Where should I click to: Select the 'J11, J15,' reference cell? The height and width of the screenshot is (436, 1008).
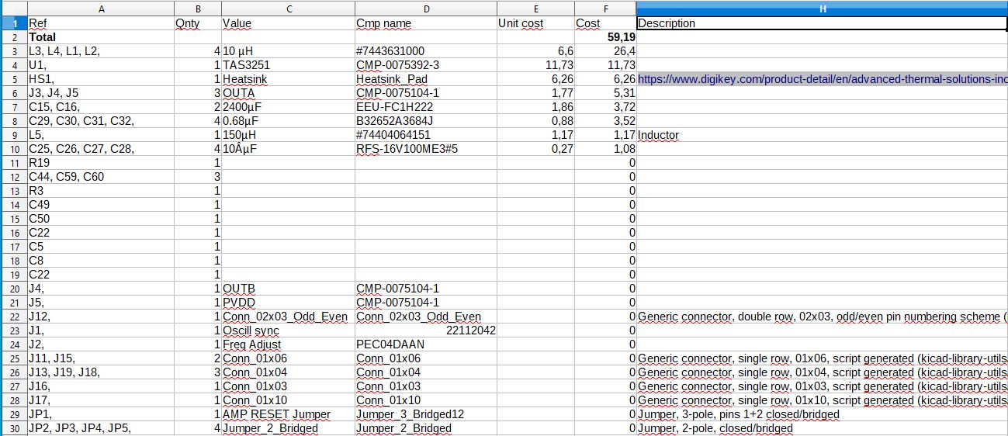[x=101, y=358]
